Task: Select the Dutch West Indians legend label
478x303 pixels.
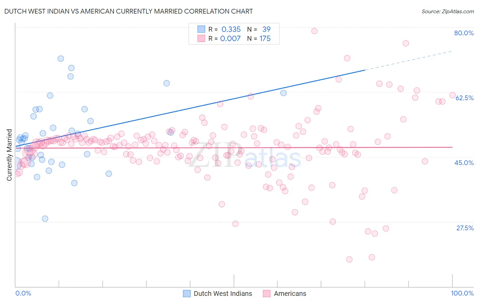Action: [x=223, y=293]
